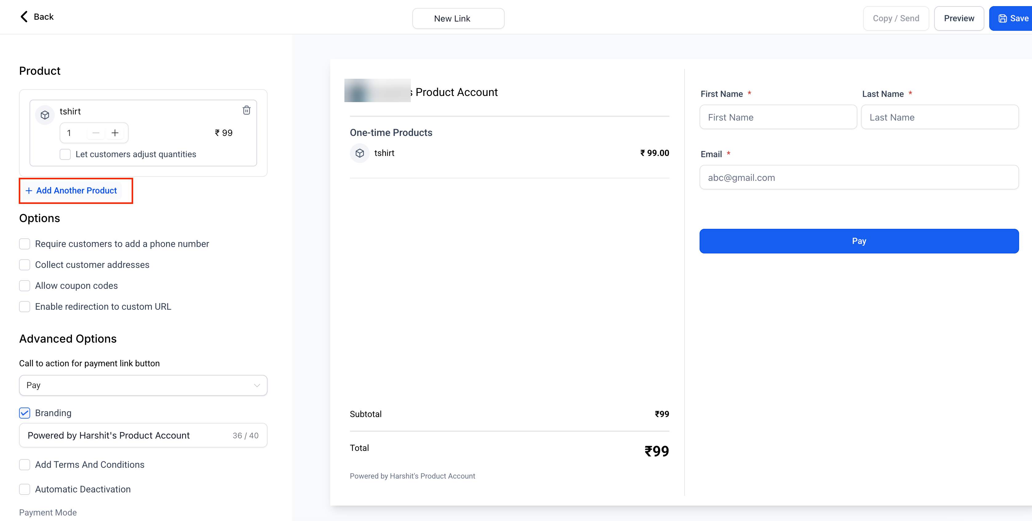Check Collect customer addresses option
The width and height of the screenshot is (1032, 521).
point(25,264)
